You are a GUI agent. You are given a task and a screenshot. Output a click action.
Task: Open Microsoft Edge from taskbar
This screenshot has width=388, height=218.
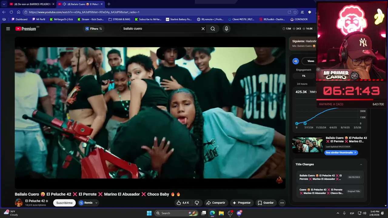[212, 213]
